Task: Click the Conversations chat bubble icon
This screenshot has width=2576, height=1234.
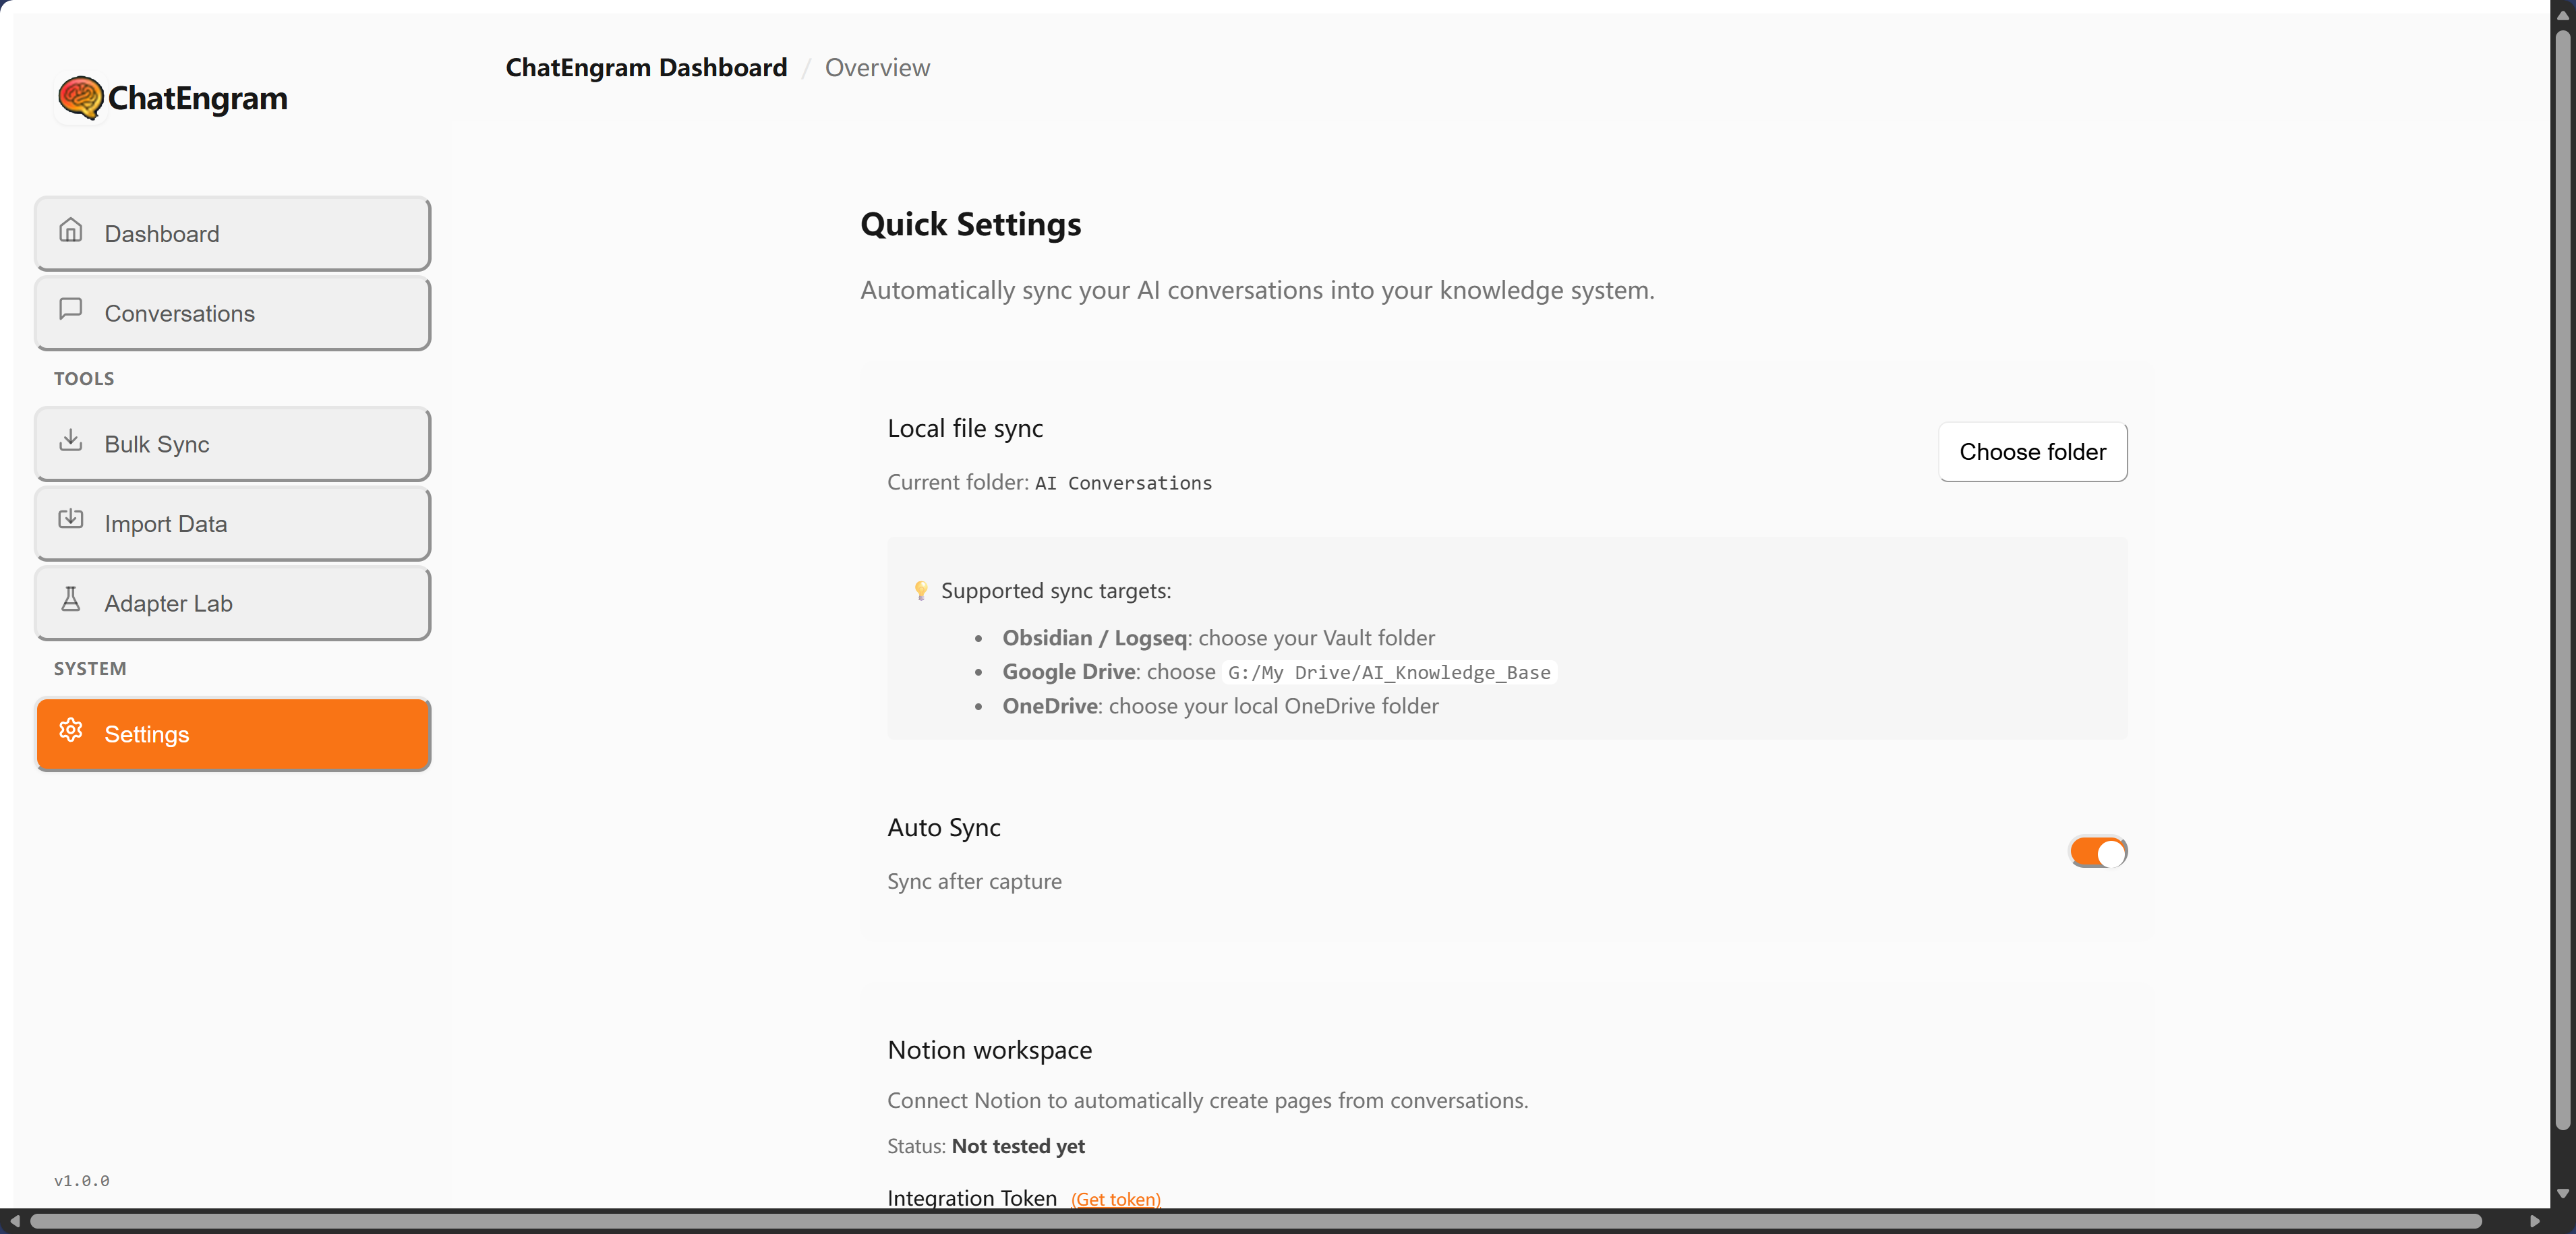Action: pyautogui.click(x=71, y=310)
